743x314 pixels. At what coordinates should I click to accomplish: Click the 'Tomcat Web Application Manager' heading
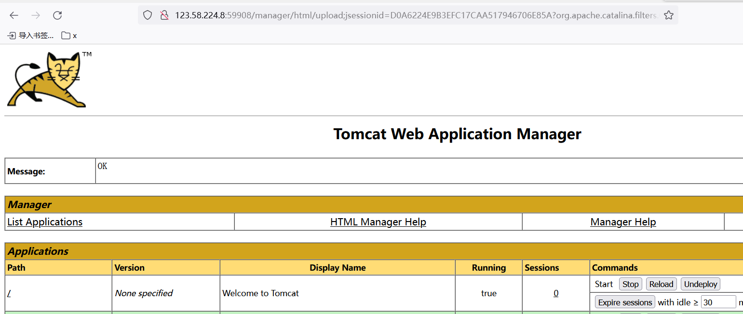457,134
